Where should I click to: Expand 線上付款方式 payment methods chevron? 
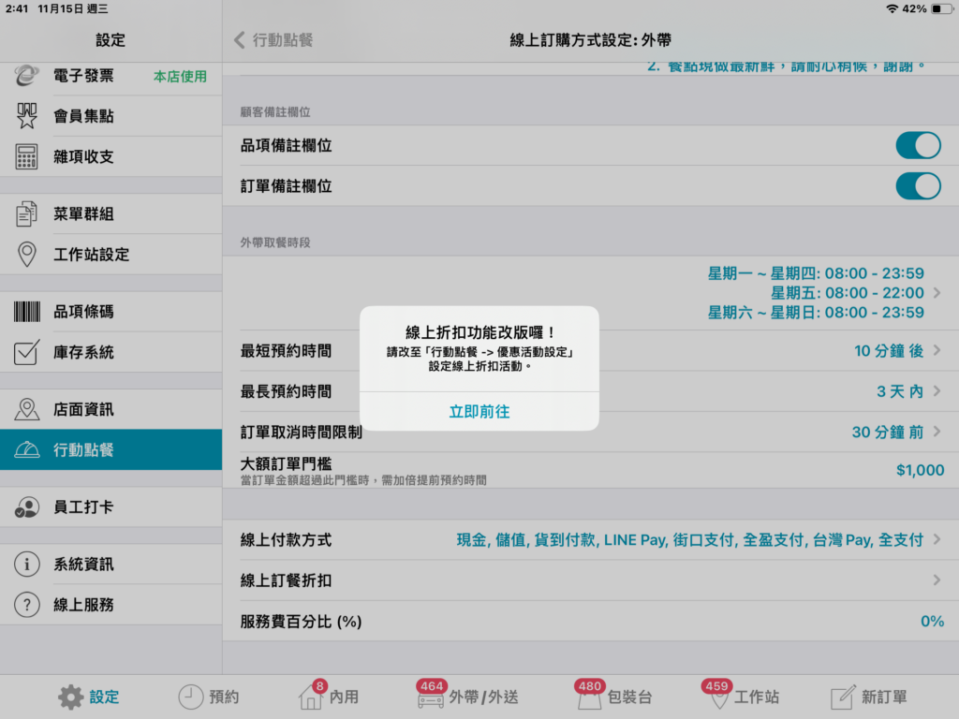click(x=937, y=540)
